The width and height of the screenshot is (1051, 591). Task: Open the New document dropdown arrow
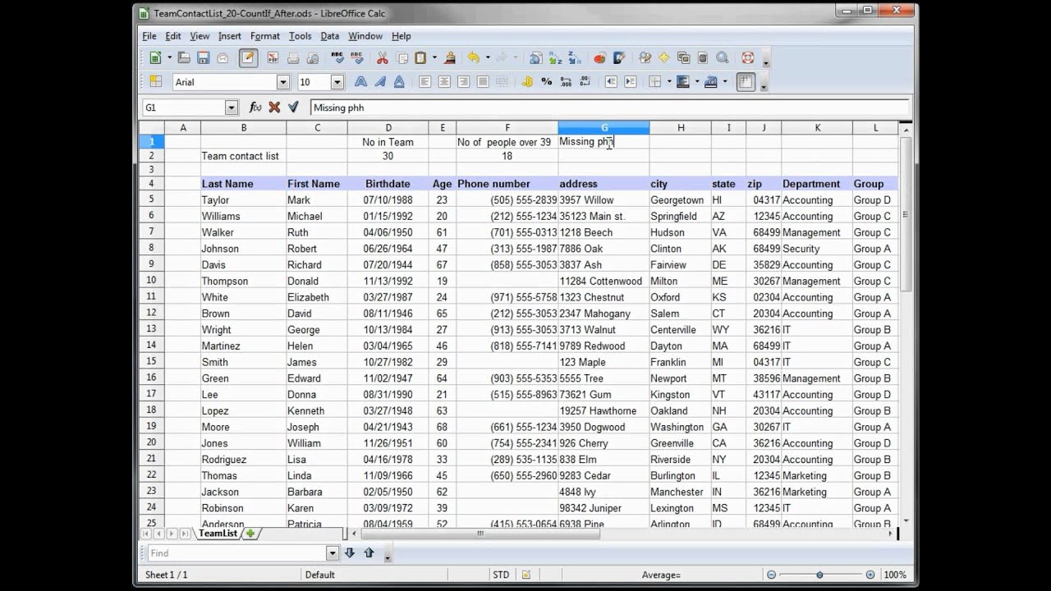click(169, 58)
